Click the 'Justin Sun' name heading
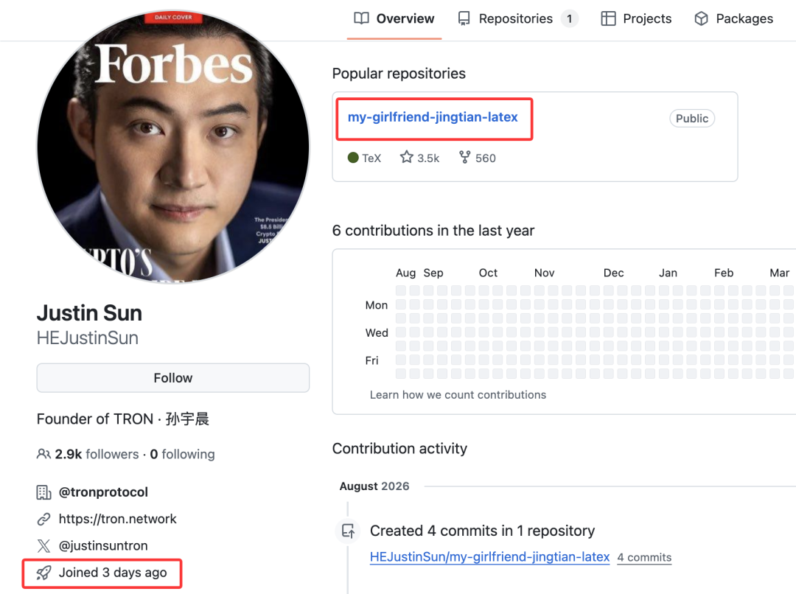Image resolution: width=796 pixels, height=594 pixels. [89, 312]
